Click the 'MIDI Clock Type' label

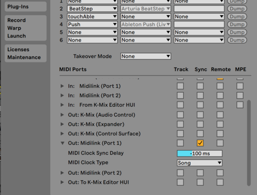[x=88, y=162]
